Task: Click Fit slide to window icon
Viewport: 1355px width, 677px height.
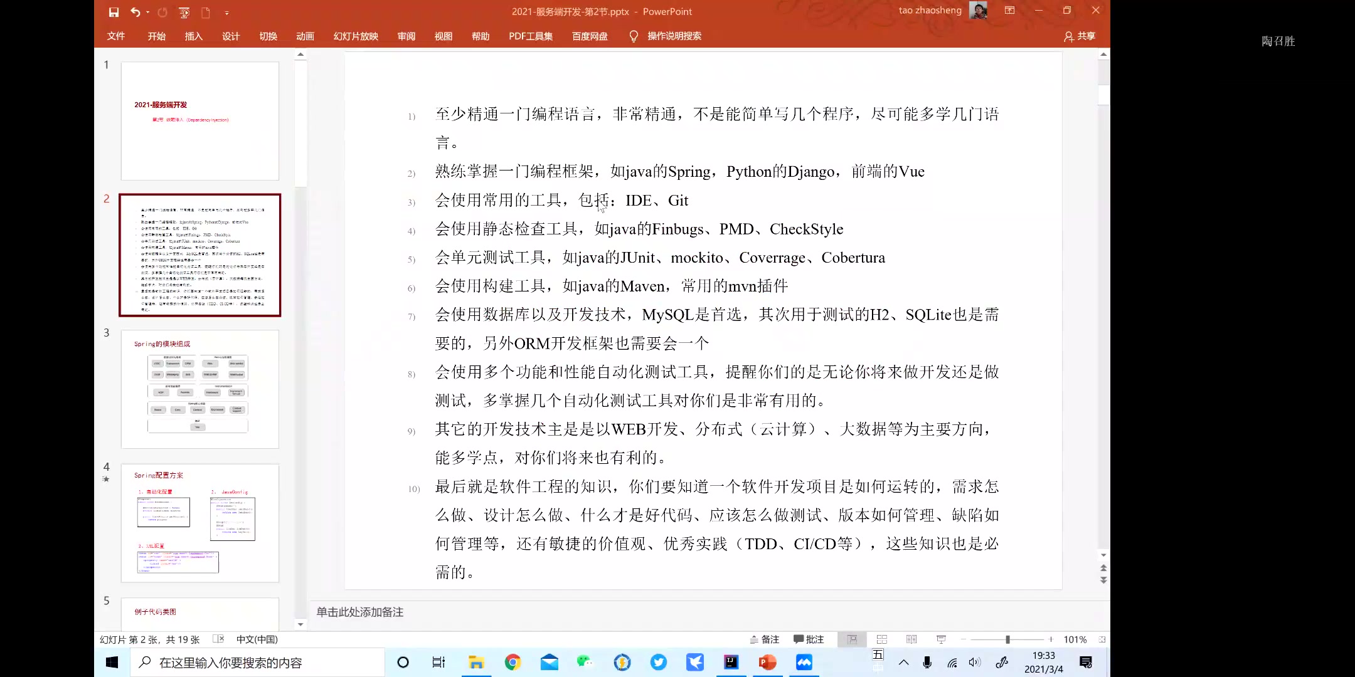Action: (1102, 639)
